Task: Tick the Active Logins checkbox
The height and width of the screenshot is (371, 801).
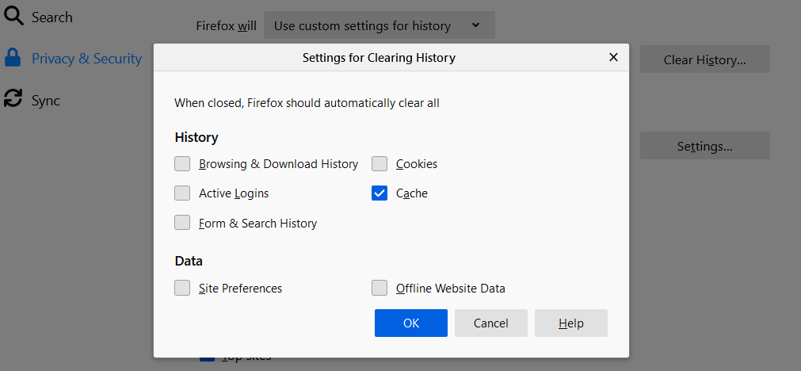Action: click(x=183, y=193)
